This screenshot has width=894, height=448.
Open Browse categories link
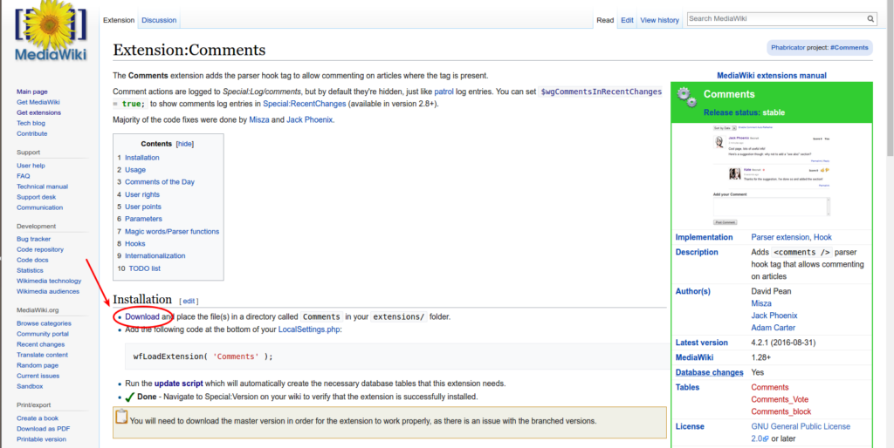click(44, 323)
